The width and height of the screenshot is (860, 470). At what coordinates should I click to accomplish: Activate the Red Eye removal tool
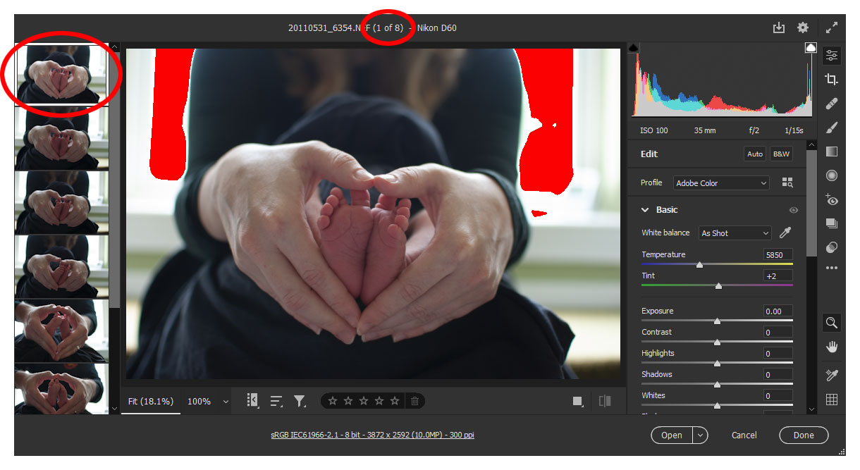[x=832, y=200]
